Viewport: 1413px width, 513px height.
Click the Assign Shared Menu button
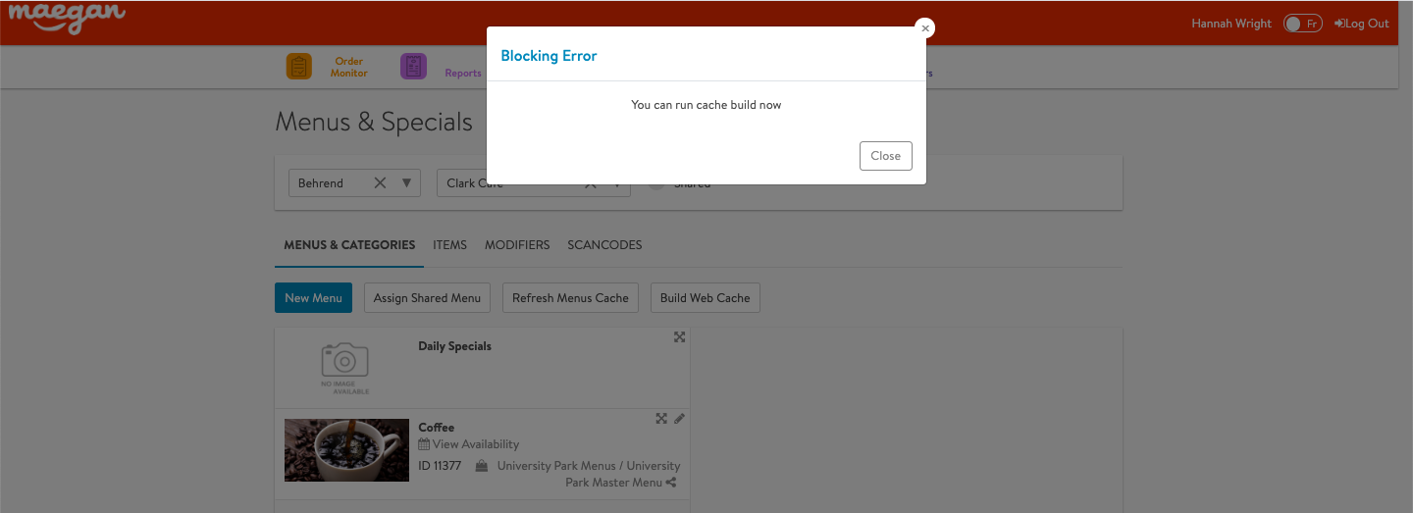point(427,298)
